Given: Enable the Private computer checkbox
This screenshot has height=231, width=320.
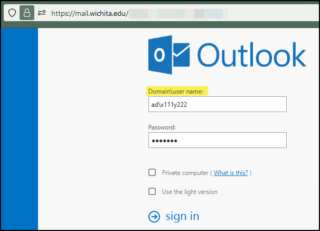Looking at the screenshot, I should tap(152, 172).
